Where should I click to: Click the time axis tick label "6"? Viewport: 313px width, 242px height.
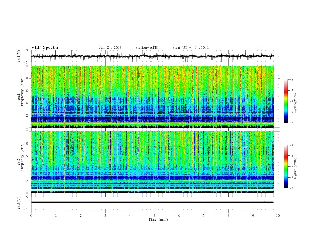pos(179,216)
